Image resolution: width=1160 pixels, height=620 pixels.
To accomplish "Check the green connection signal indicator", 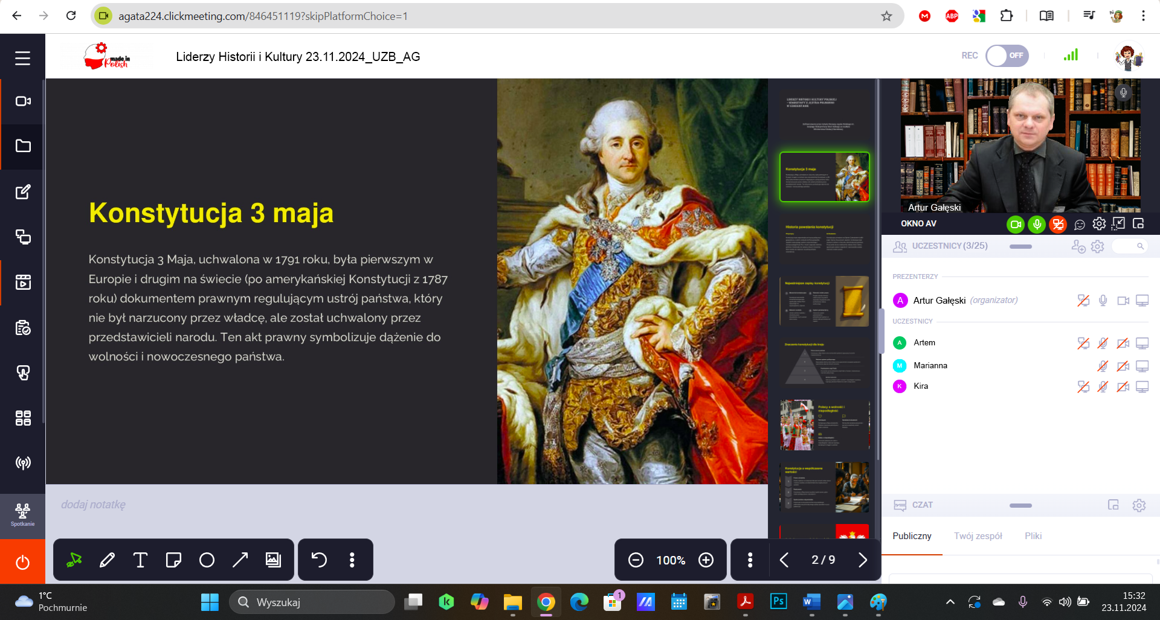I will [1071, 55].
